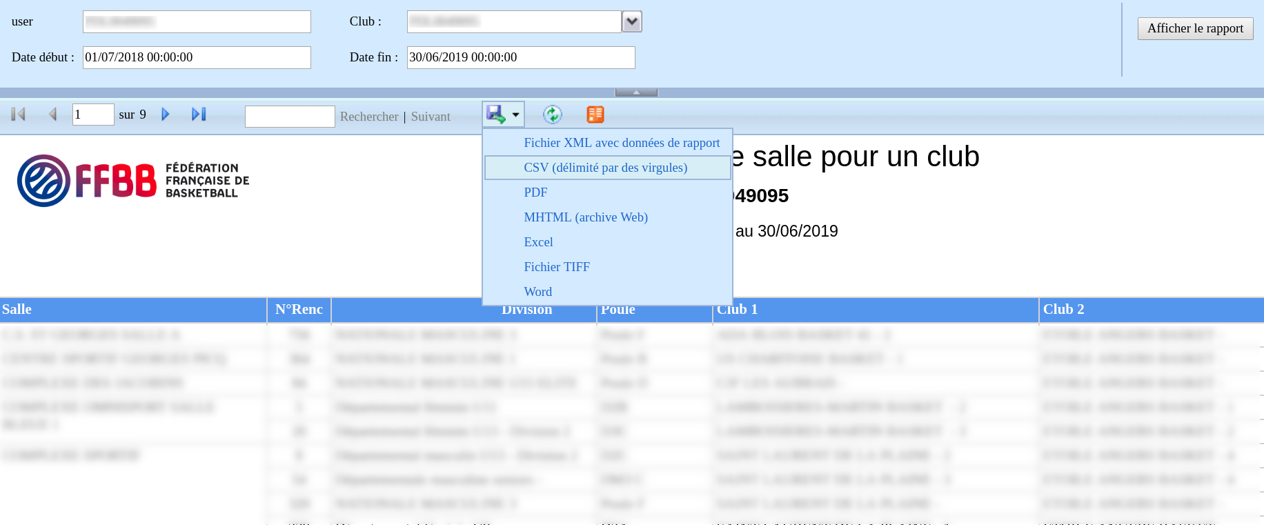Click the search text box in toolbar
The height and width of the screenshot is (525, 1264).
pyautogui.click(x=290, y=117)
